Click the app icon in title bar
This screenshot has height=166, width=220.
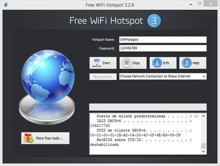click(x=6, y=5)
